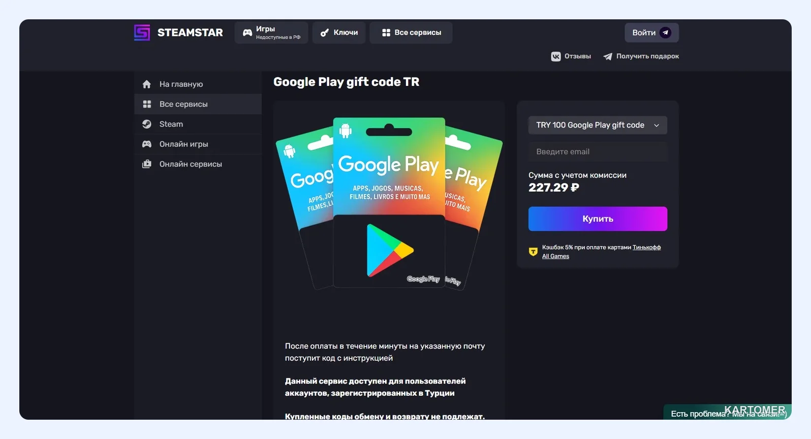Open Онлайн игры in the sidebar
811x439 pixels.
(198, 144)
